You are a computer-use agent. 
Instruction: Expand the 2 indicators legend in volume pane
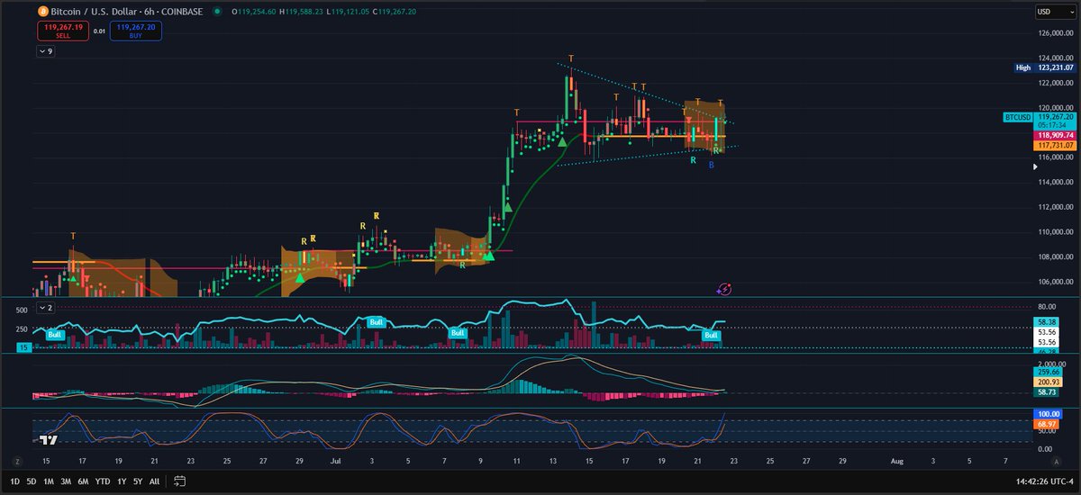tap(45, 308)
